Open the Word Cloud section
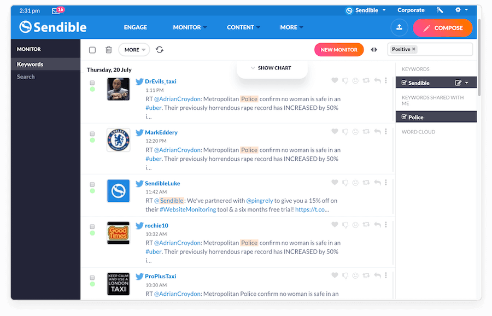 pyautogui.click(x=418, y=132)
